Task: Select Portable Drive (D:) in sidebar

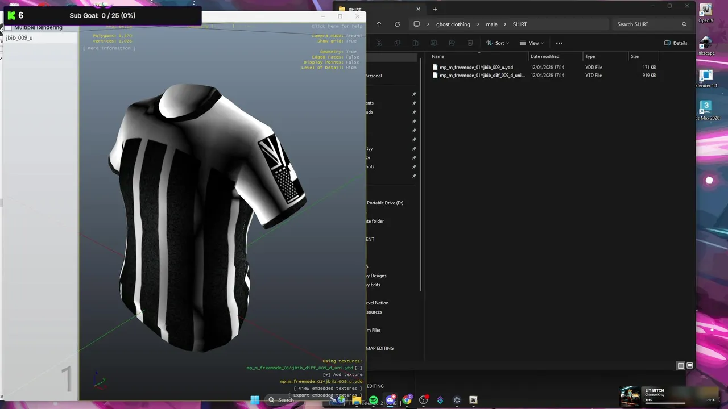Action: (385, 203)
